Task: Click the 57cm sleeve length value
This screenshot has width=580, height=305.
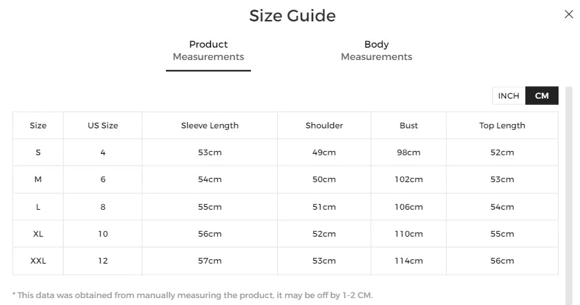Action: click(209, 261)
